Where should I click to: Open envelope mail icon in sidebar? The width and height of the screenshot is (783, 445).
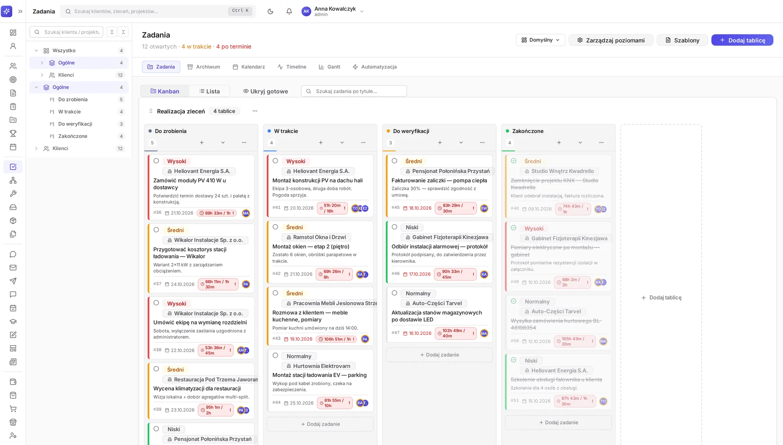[13, 268]
